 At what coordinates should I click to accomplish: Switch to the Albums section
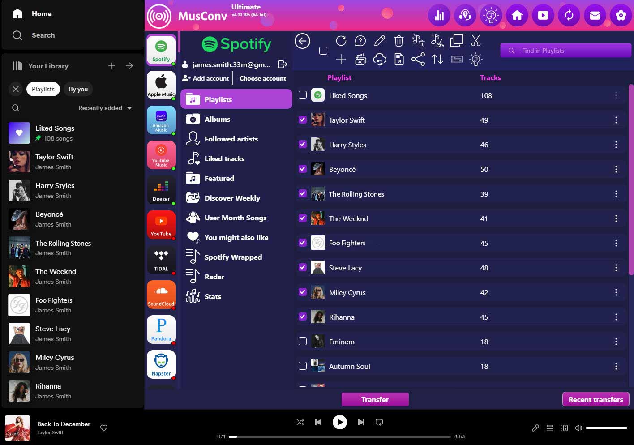tap(218, 119)
